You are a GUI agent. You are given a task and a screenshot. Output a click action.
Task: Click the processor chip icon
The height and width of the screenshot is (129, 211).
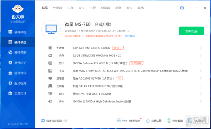[50, 48]
